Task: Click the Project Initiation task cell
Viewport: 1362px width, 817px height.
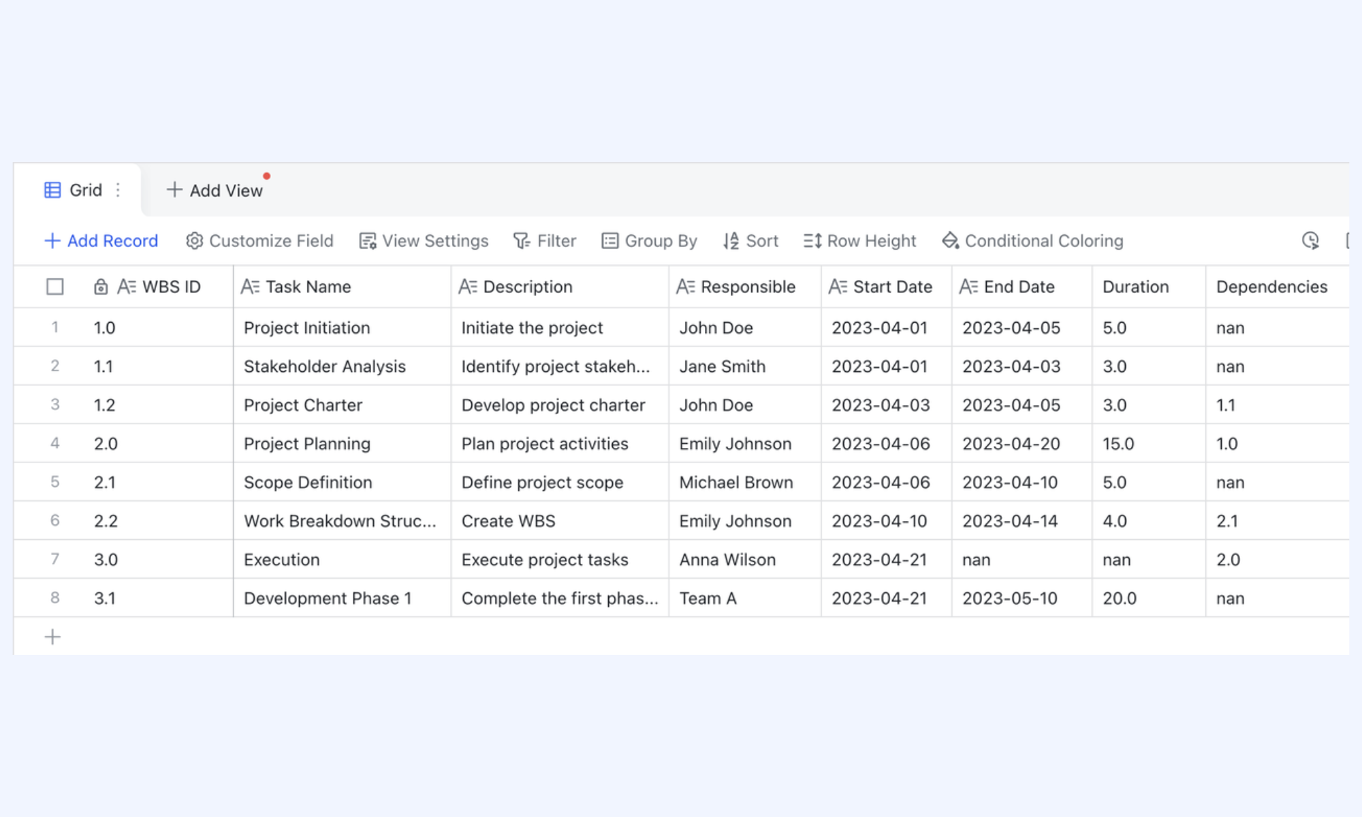Action: tap(342, 327)
